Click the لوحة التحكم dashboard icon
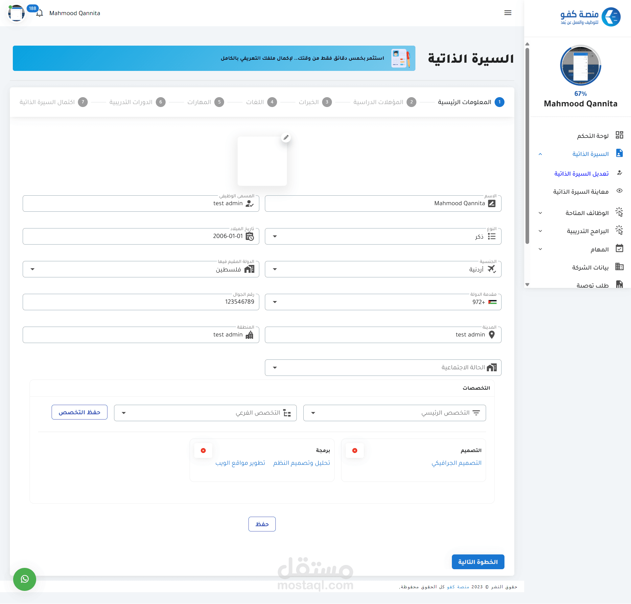Viewport: 631px width, 604px height. (x=619, y=135)
